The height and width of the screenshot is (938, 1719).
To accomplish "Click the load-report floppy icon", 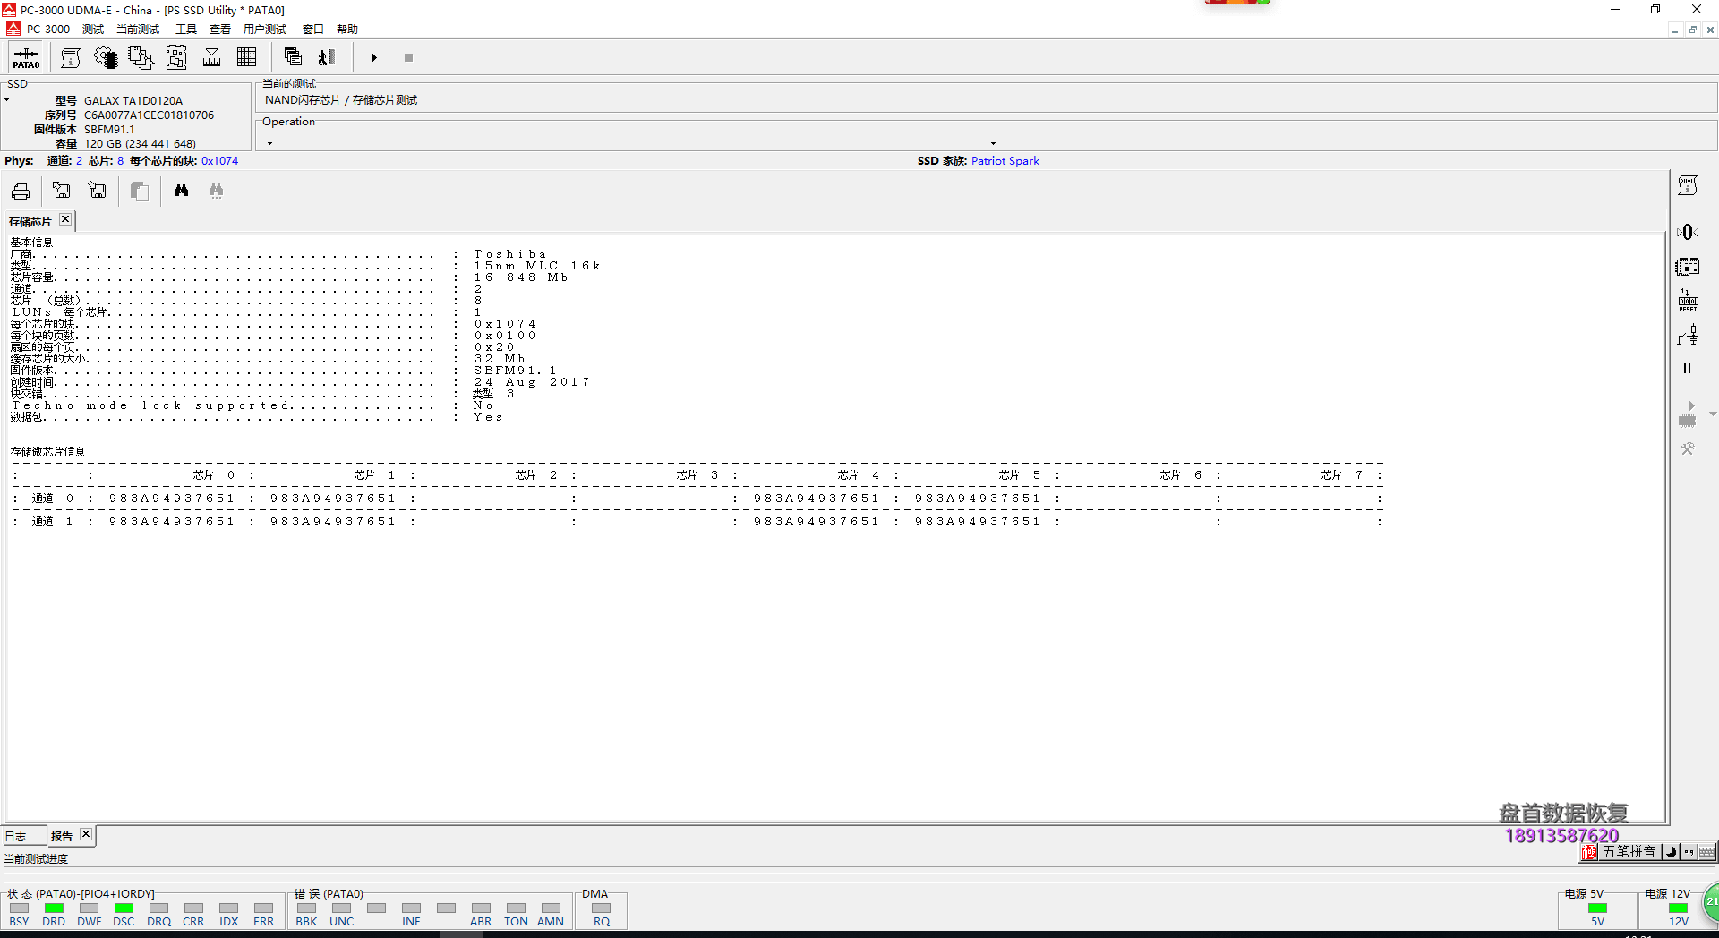I will click(x=62, y=190).
